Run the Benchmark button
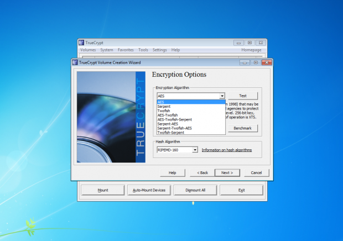Screen dimensions: 343x241 pos(243,128)
